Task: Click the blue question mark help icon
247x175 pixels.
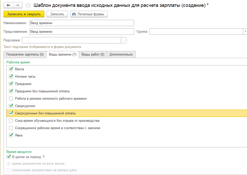Action: (x=44, y=157)
